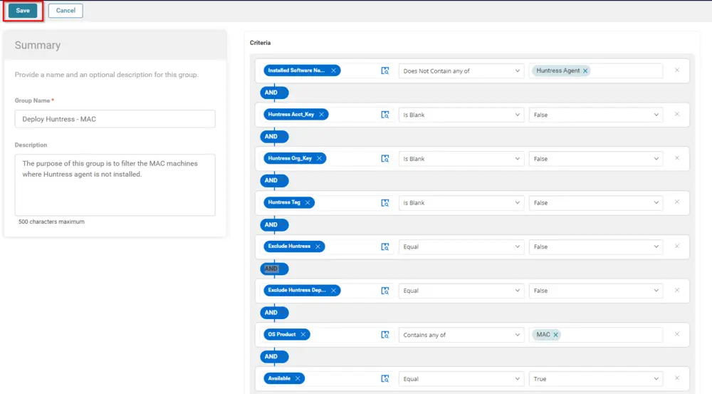Delete the Huntress Org_Key criteria row

point(676,158)
